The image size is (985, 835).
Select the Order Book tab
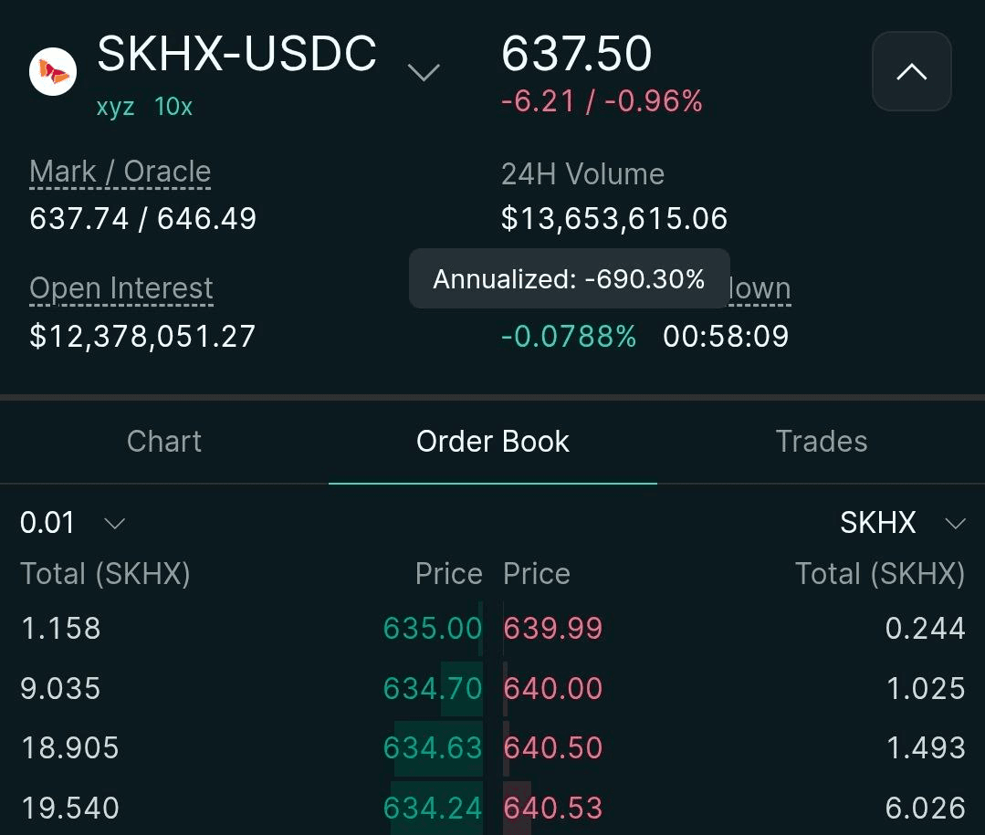492,442
